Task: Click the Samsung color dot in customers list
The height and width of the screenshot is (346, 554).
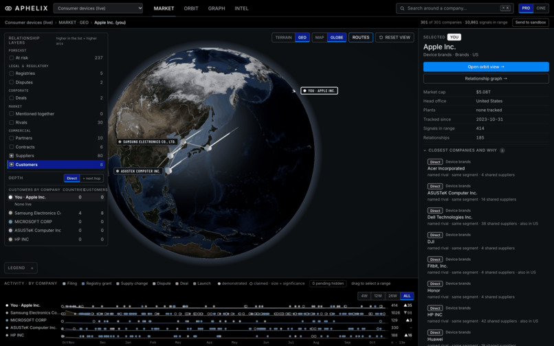Action: point(10,213)
